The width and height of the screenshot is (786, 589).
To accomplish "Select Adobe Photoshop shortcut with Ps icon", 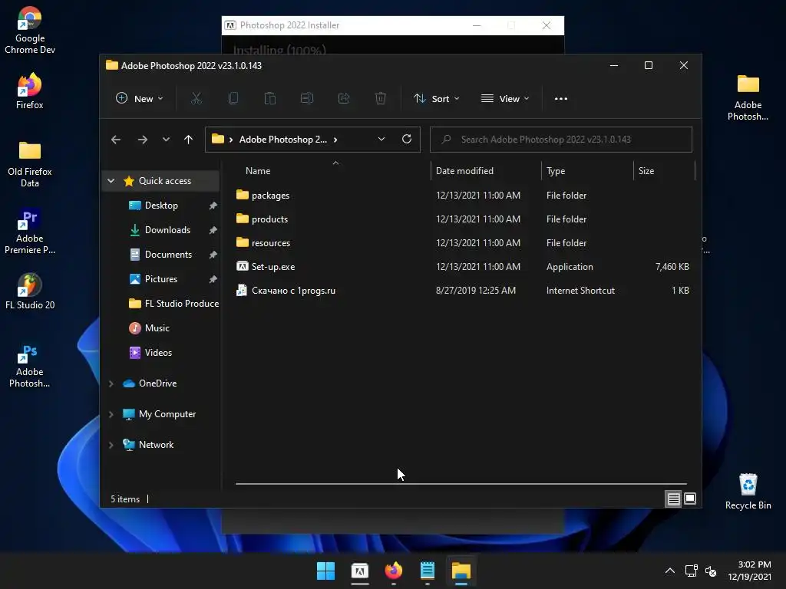I will [30, 366].
